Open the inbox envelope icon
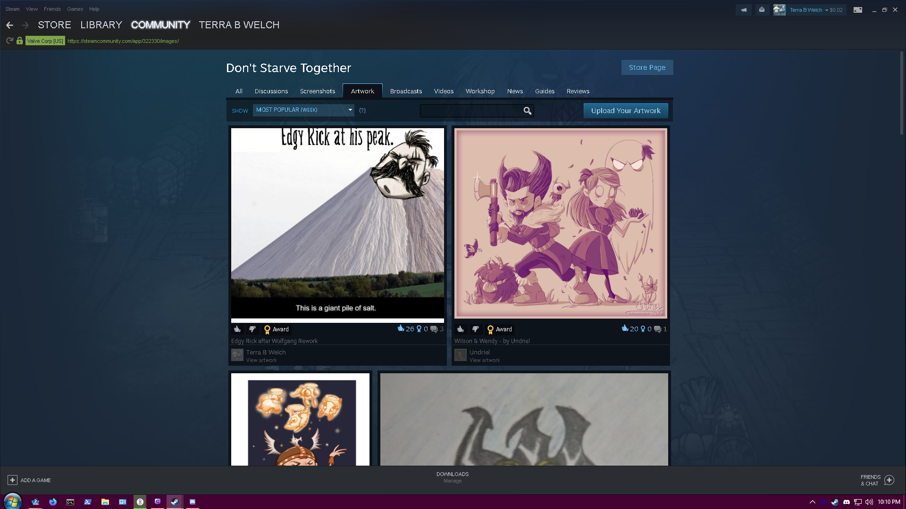This screenshot has width=906, height=509. pyautogui.click(x=762, y=10)
